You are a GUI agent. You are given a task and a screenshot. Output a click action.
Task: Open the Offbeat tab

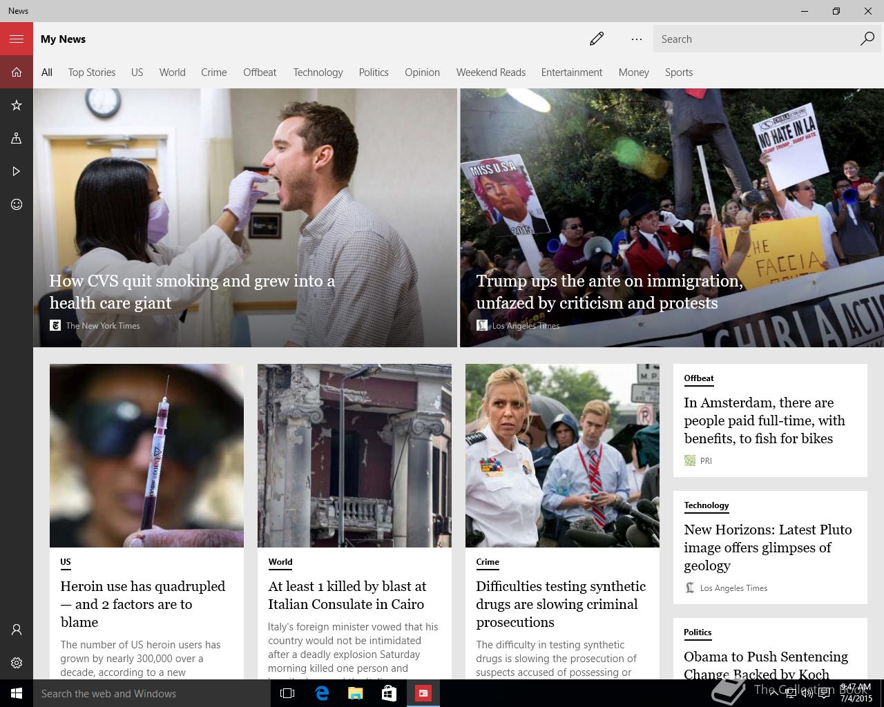pyautogui.click(x=260, y=72)
